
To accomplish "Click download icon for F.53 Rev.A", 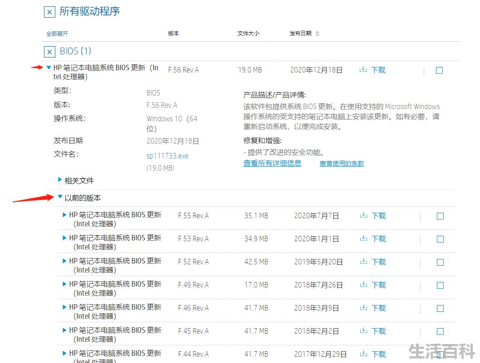I will pos(363,238).
